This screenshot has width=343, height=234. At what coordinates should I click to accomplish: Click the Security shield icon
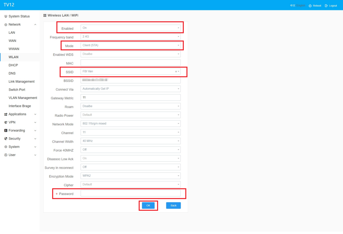coord(6,139)
